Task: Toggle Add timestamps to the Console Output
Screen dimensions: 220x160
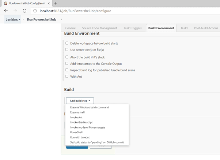Action: 67,63
